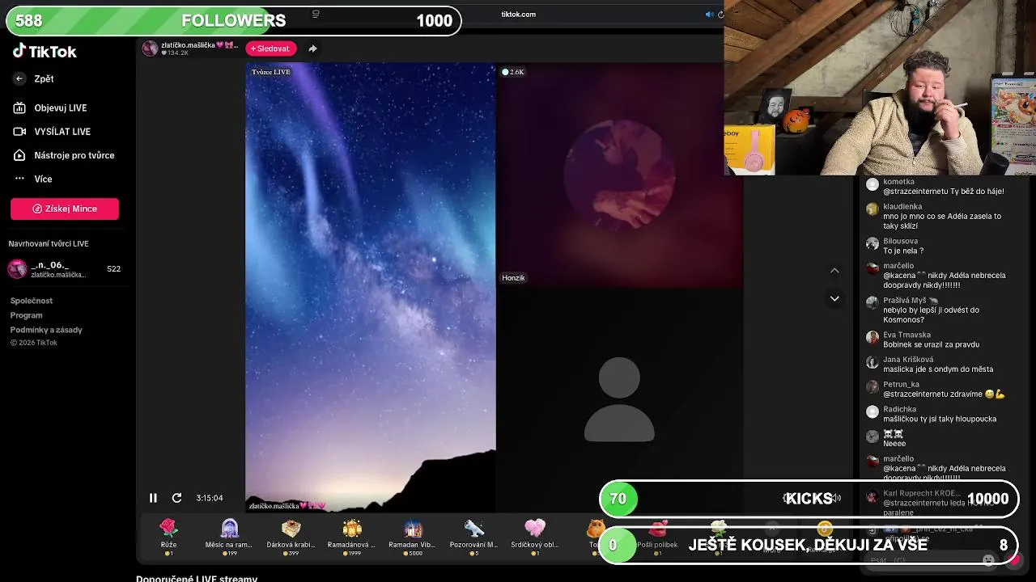Viewport: 1036px width, 582px height.
Task: Click the "Neeee" chat message
Action: 894,444
